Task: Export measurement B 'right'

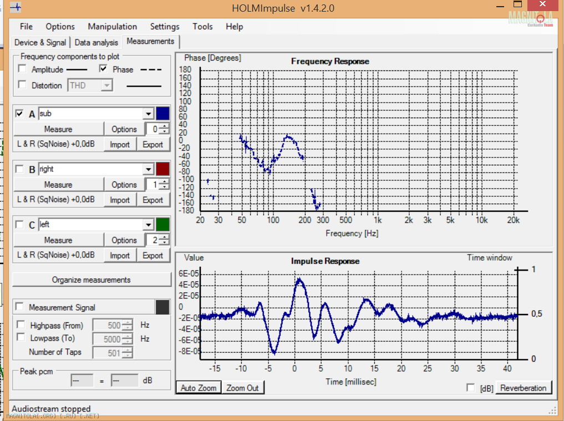Action: point(153,200)
